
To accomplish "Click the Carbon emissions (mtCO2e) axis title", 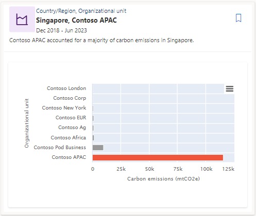I will (163, 179).
